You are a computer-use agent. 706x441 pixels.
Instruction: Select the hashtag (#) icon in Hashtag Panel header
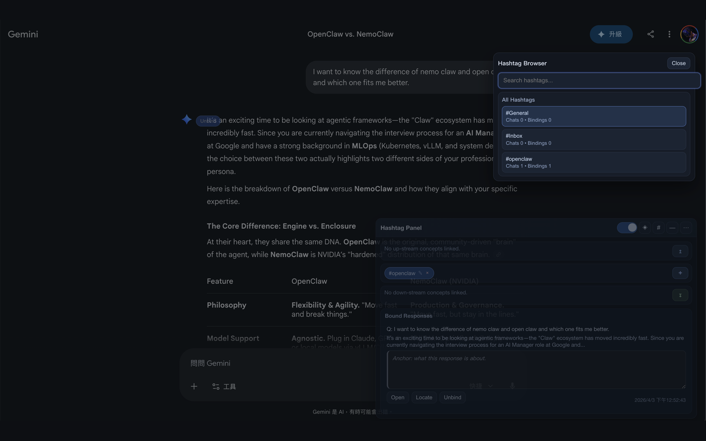pos(657,227)
